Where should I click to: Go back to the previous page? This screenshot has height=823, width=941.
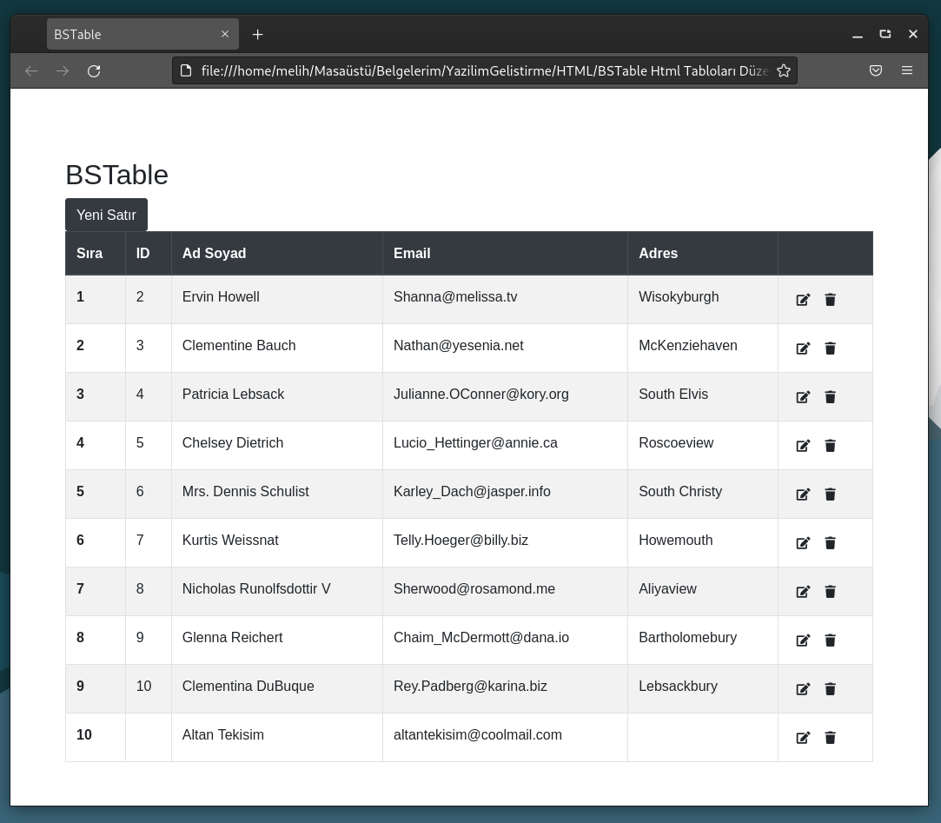tap(31, 71)
